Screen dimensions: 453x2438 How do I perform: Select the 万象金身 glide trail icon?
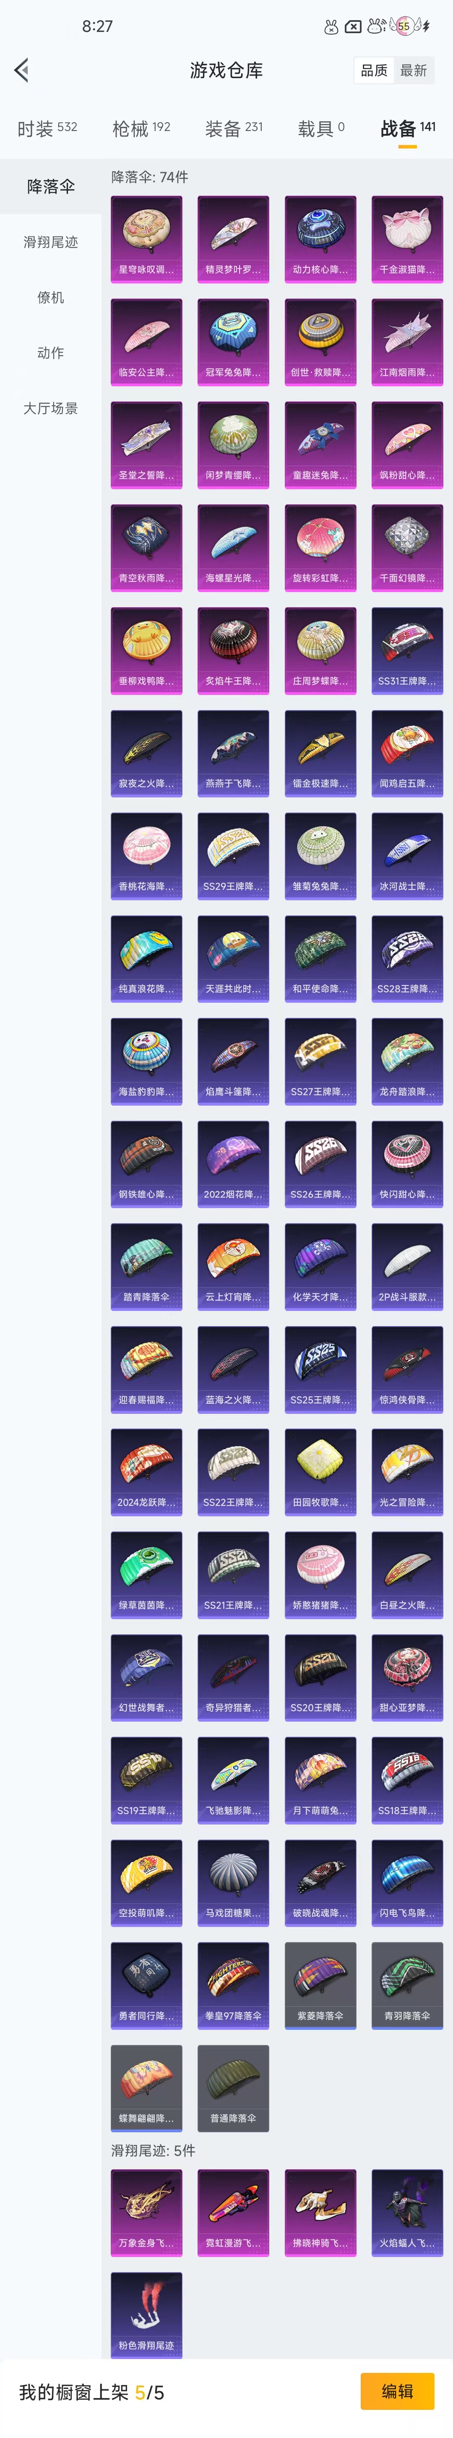[146, 2213]
